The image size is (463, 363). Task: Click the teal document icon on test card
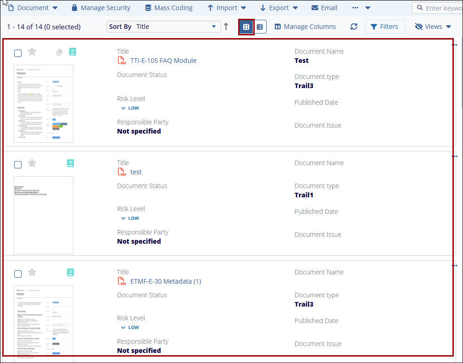[x=70, y=163]
